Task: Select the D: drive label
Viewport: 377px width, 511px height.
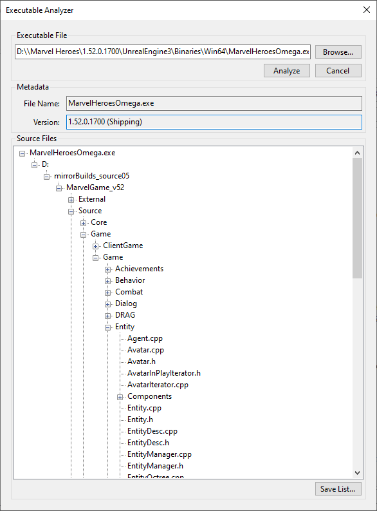Action: point(45,164)
